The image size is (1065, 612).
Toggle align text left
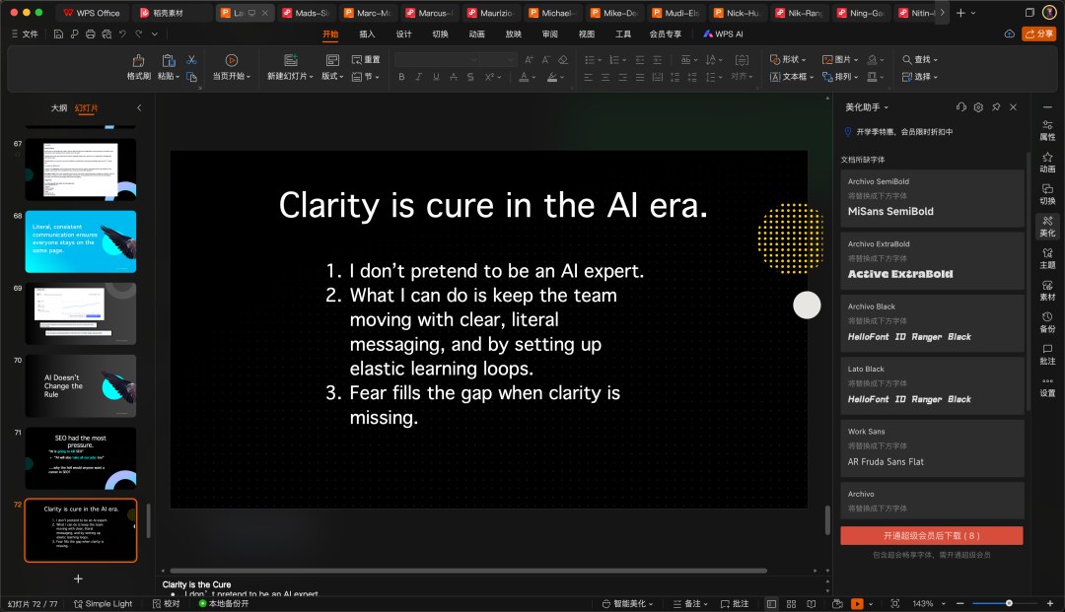tap(588, 77)
